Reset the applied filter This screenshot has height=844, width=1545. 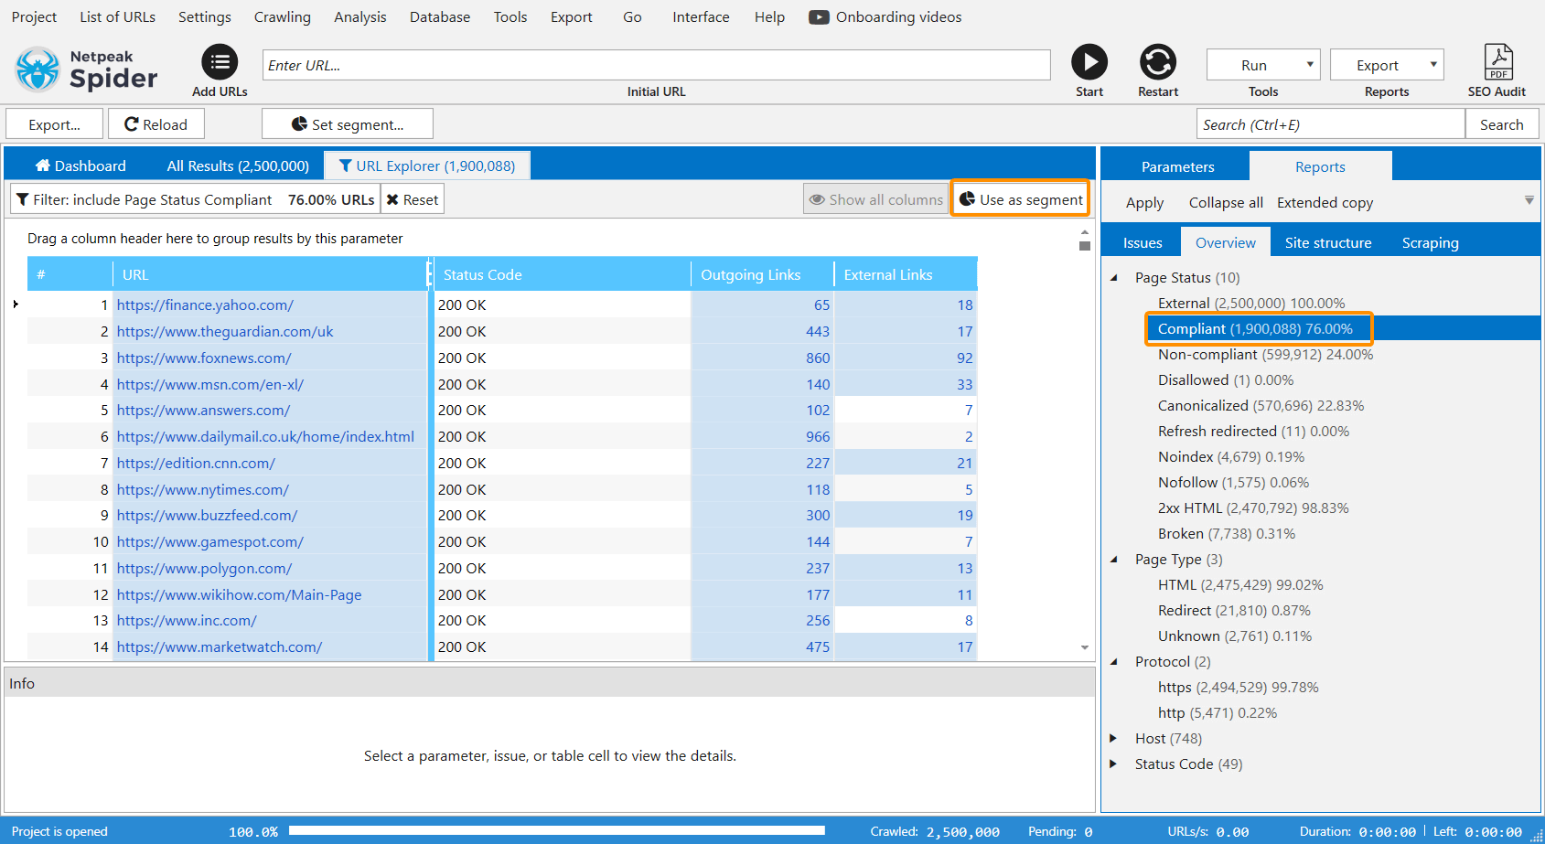point(413,199)
